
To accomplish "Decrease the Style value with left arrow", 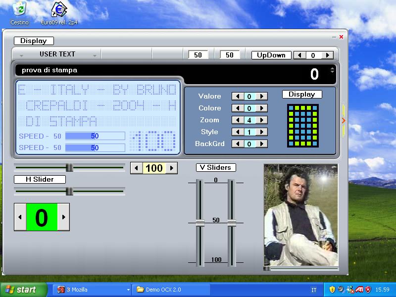I will (237, 132).
